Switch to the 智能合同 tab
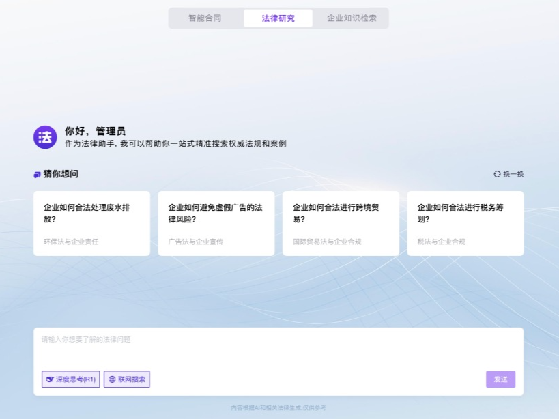 (x=205, y=18)
